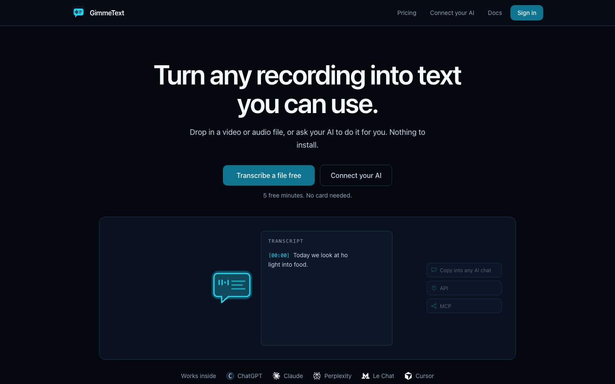This screenshot has width=615, height=384.
Task: Click the 'Works inside' label
Action: [x=199, y=376]
